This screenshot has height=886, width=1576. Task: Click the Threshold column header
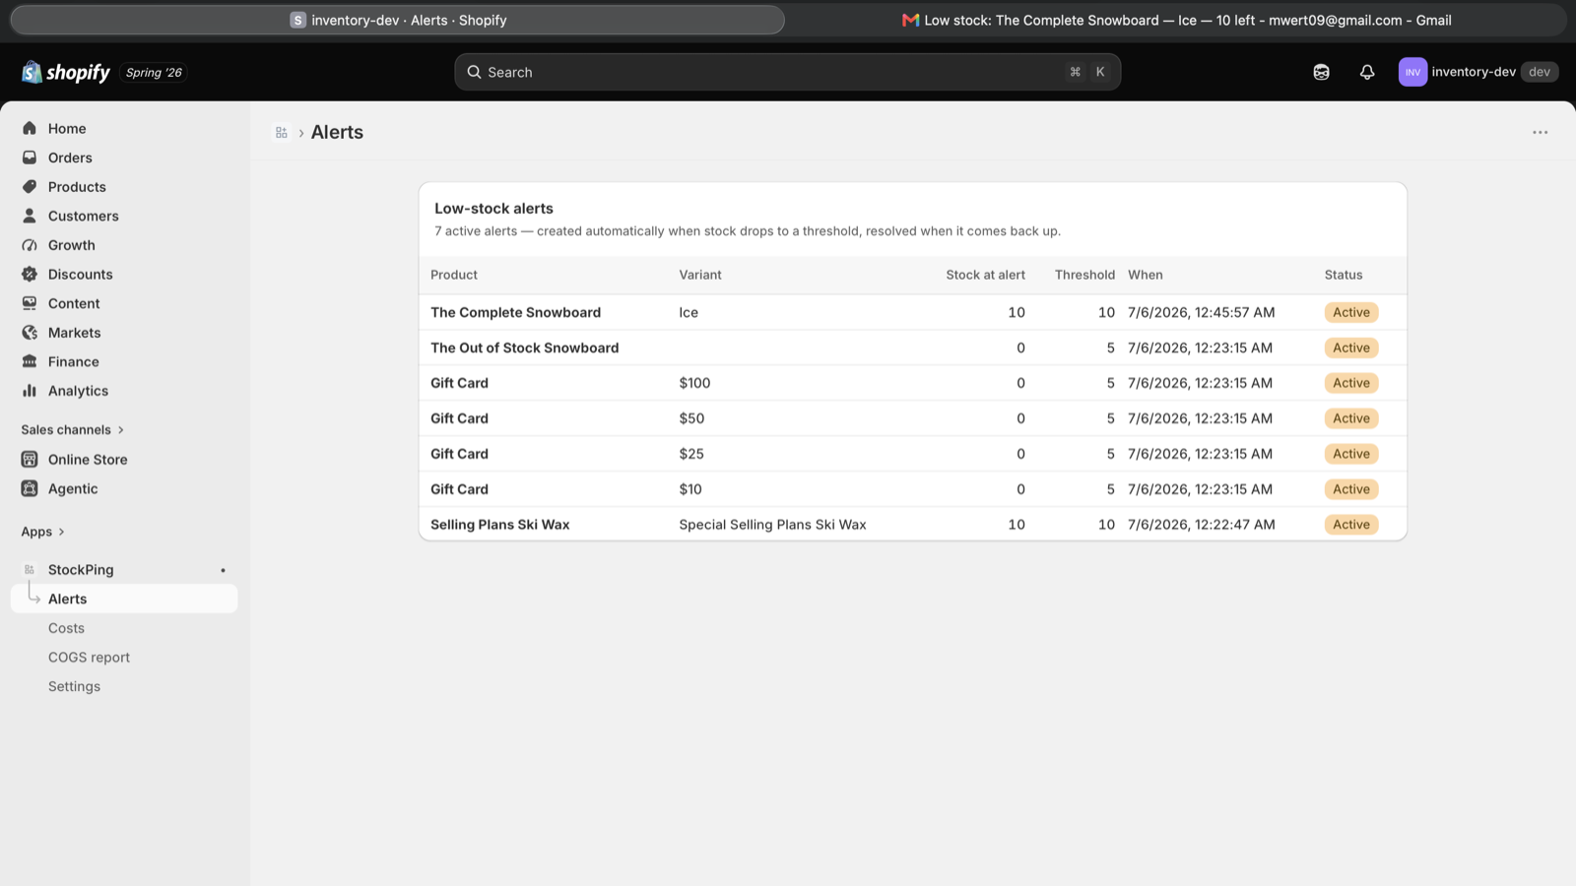pyautogui.click(x=1084, y=275)
